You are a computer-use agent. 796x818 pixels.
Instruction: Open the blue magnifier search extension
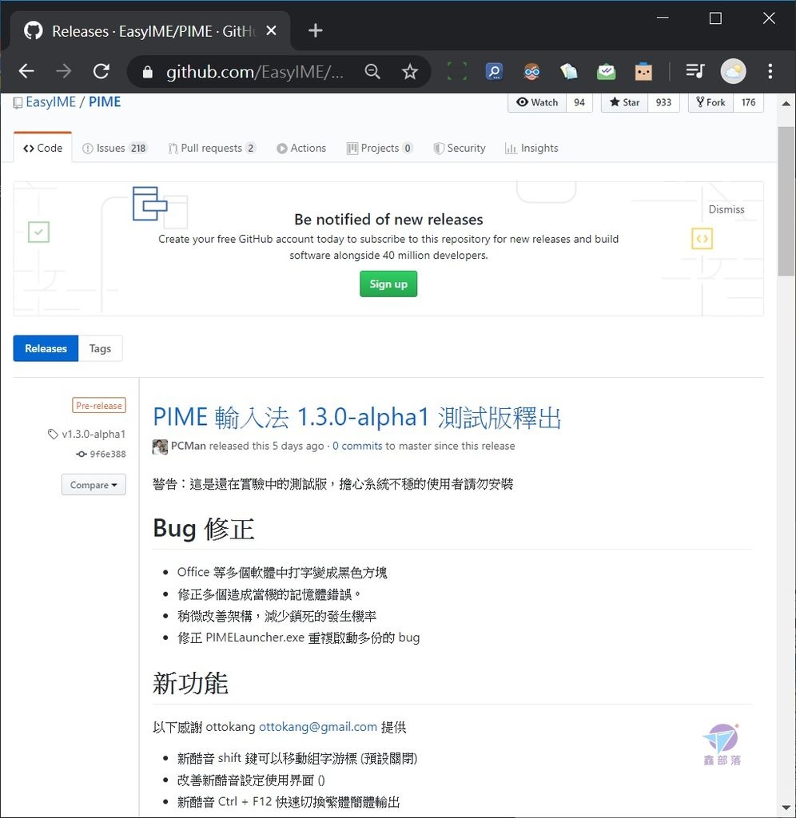[494, 71]
